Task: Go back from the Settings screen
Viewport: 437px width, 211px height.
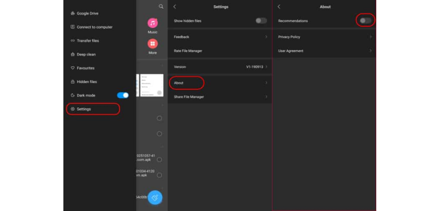Action: point(175,7)
